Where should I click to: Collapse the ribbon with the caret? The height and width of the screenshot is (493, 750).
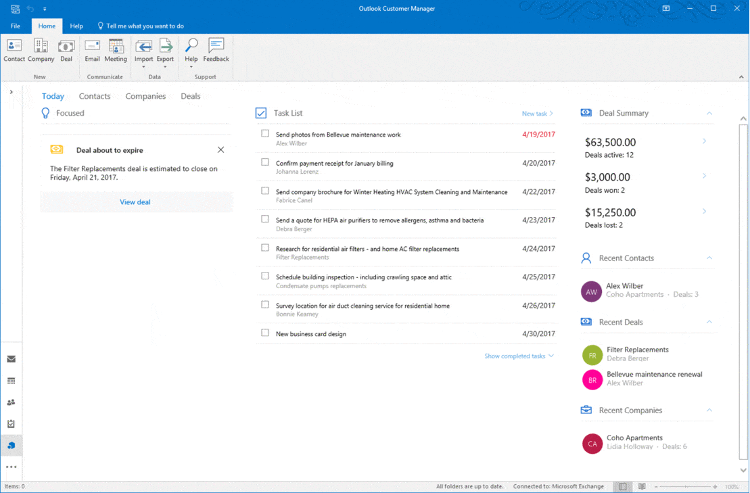[x=741, y=77]
